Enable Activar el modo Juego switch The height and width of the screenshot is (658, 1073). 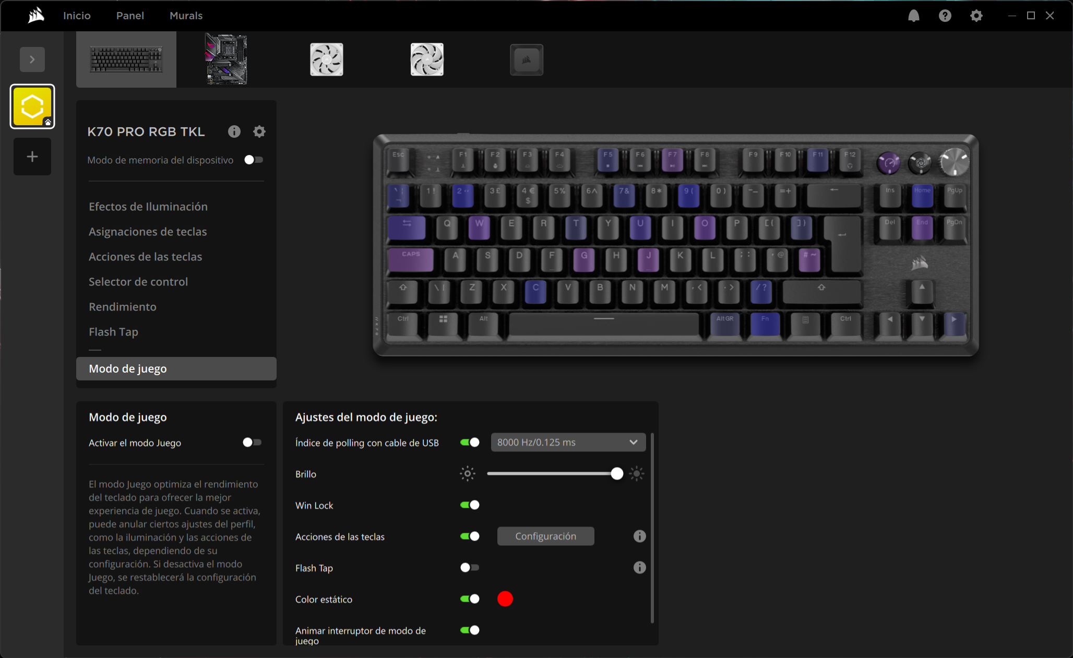252,442
